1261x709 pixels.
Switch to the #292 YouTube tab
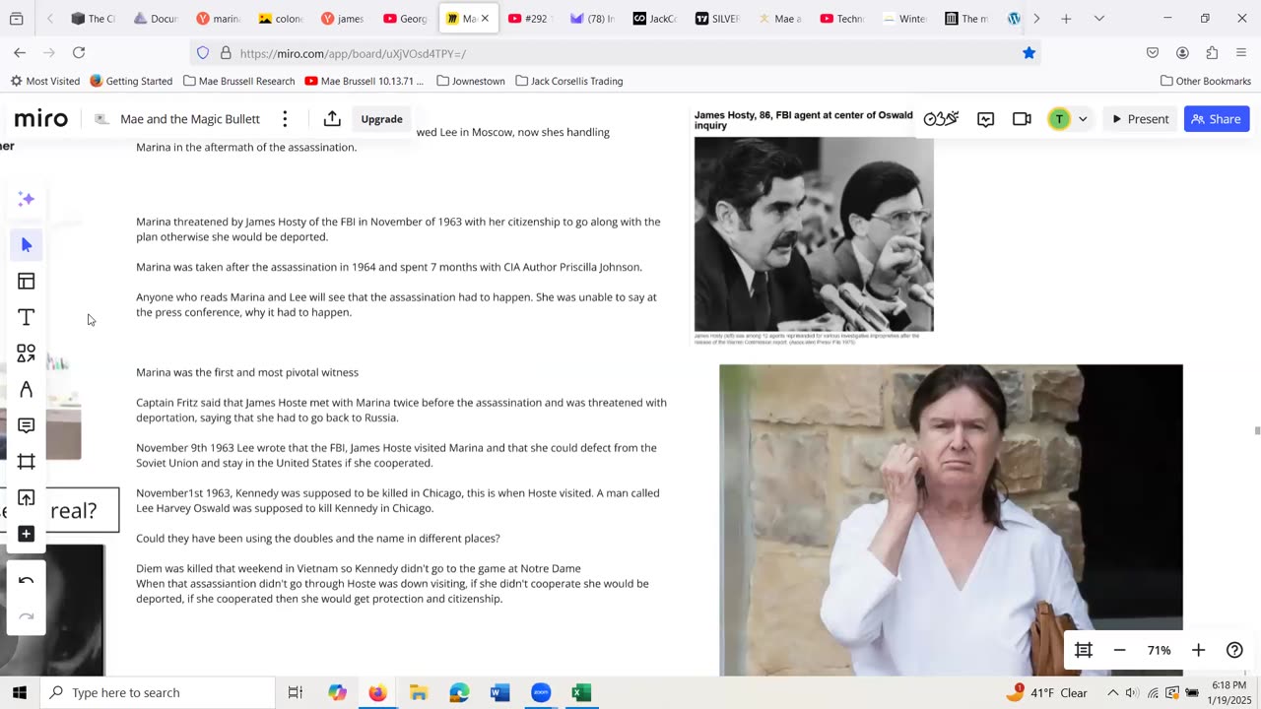point(532,19)
